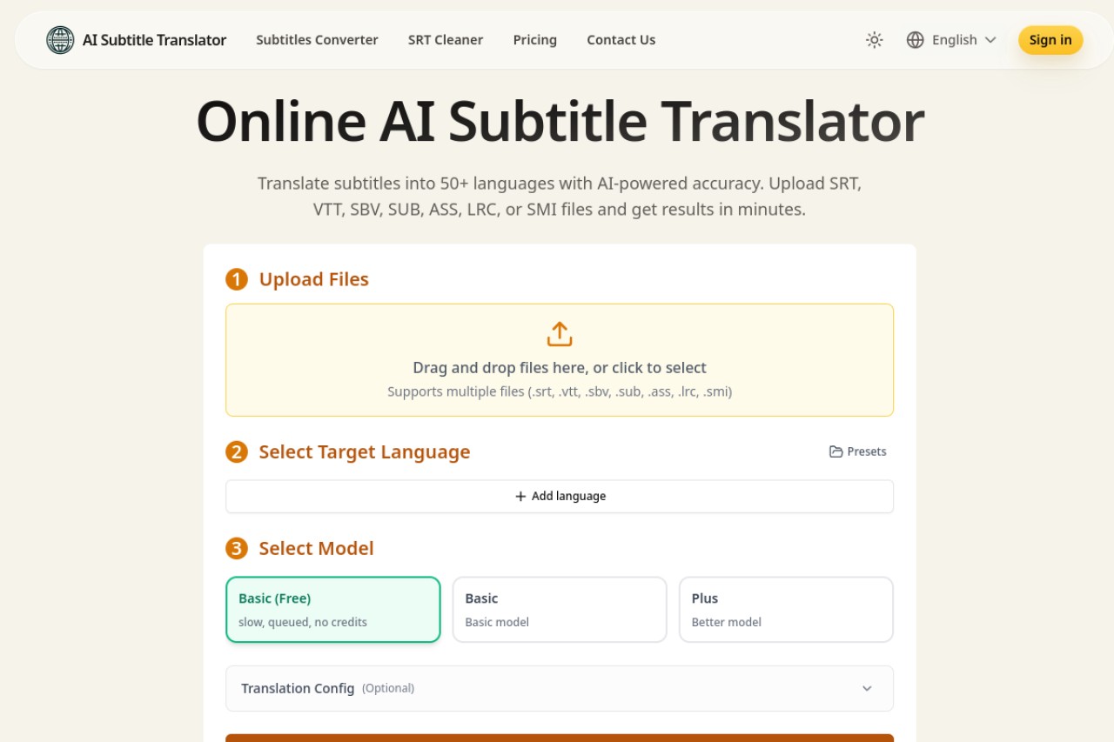Choose the Plus better model
Viewport: 1114px width, 742px height.
[786, 610]
